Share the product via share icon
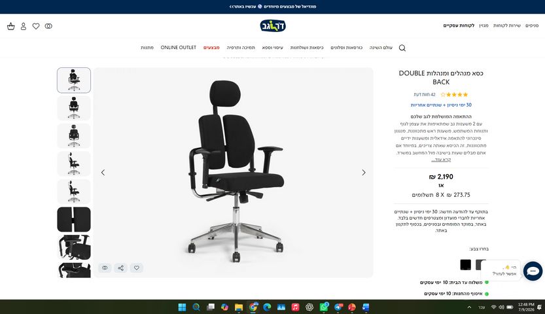 click(x=120, y=268)
